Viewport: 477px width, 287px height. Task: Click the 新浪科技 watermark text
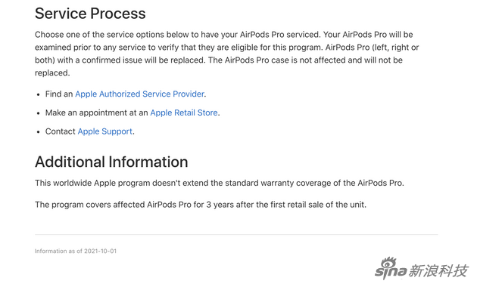pos(437,270)
